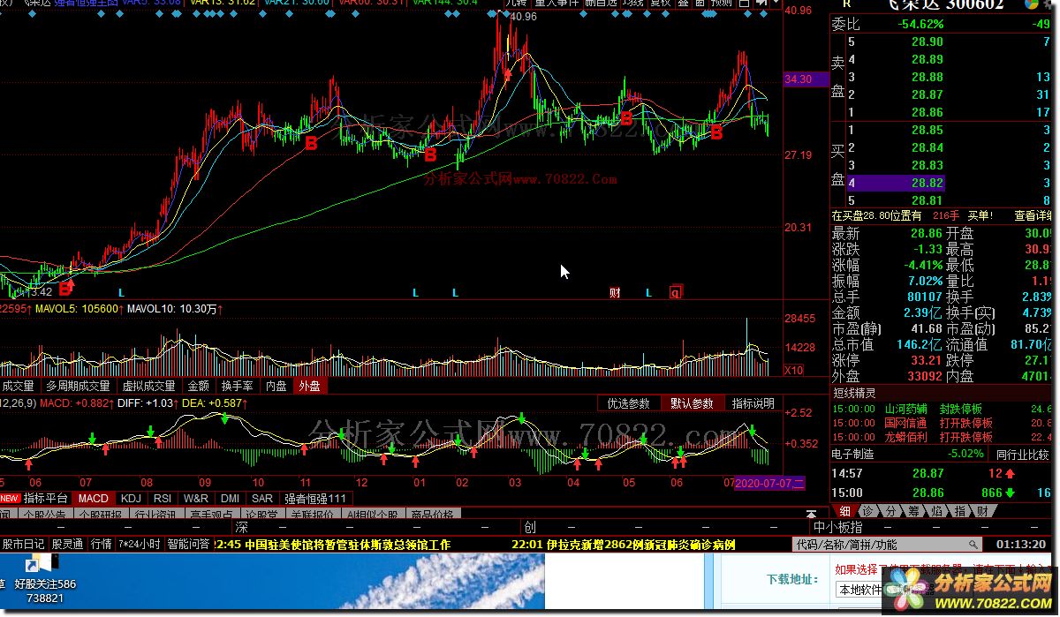1060x617 pixels.
Task: Click the 复权 toolbar button
Action: tap(661, 4)
